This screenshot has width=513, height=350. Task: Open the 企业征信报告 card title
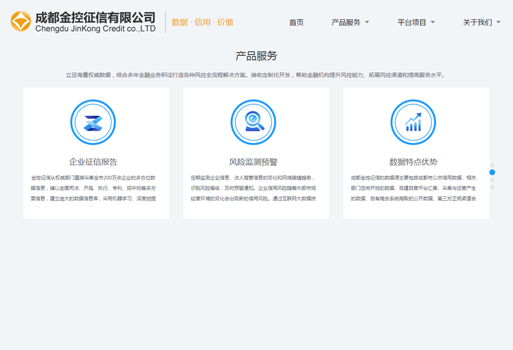pos(93,162)
